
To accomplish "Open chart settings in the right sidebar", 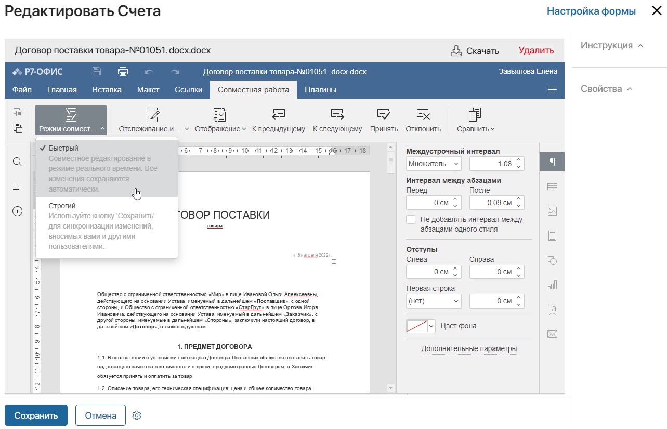I will 552,285.
